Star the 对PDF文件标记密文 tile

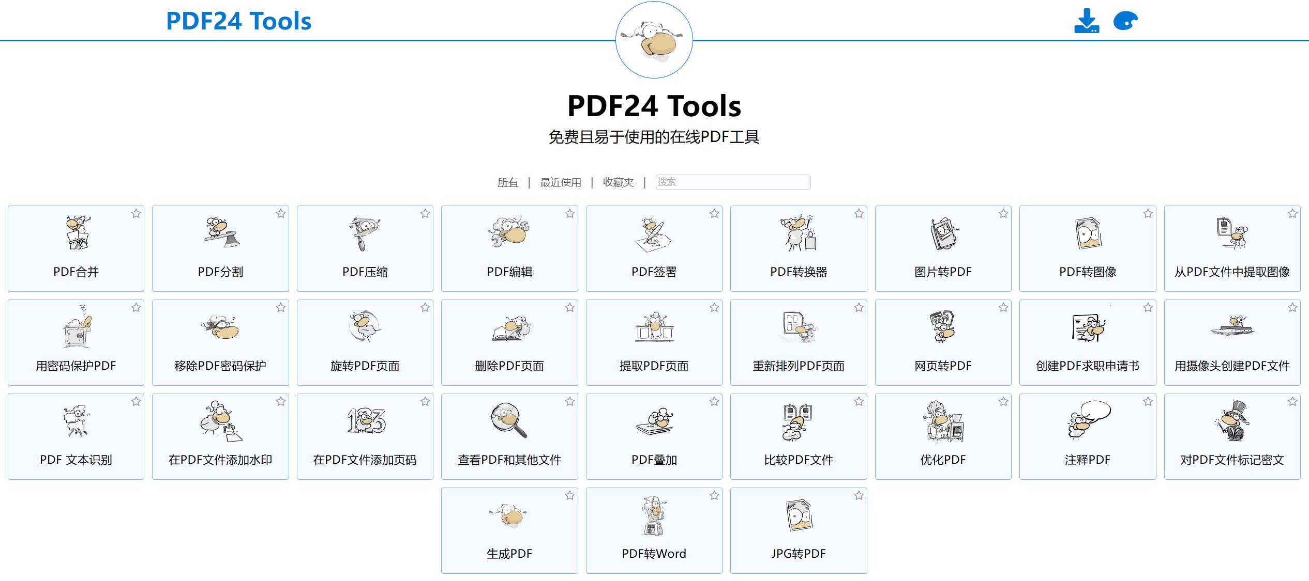[1292, 401]
